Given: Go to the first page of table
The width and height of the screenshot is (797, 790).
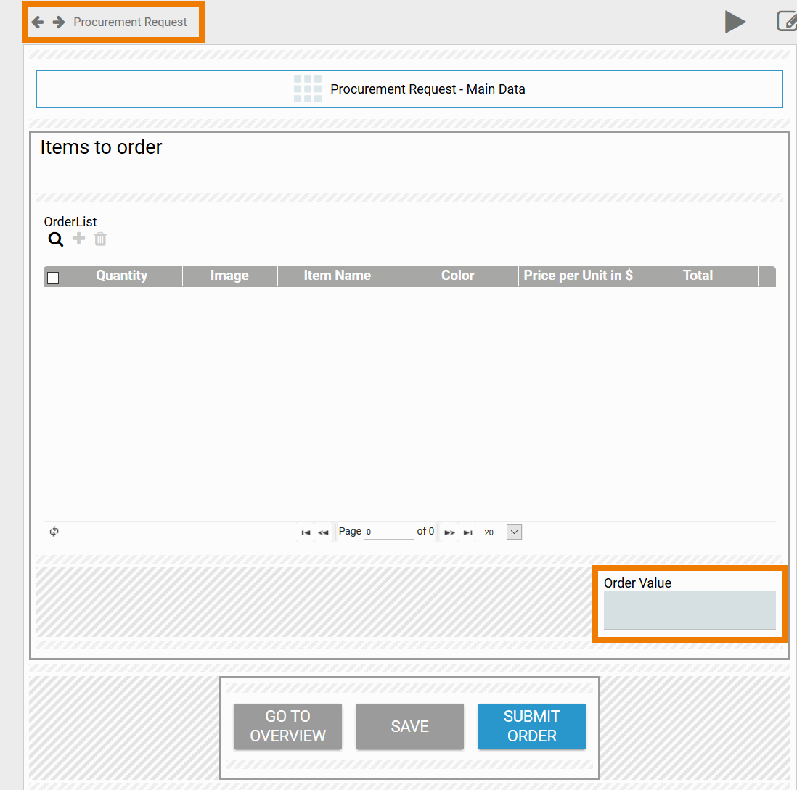Looking at the screenshot, I should click(306, 532).
